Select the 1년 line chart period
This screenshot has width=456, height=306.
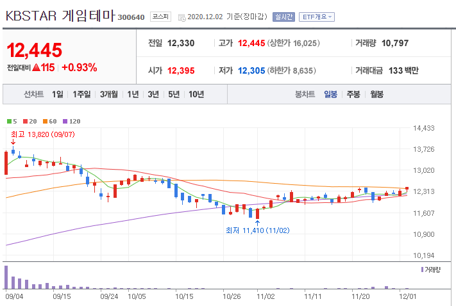(x=133, y=94)
